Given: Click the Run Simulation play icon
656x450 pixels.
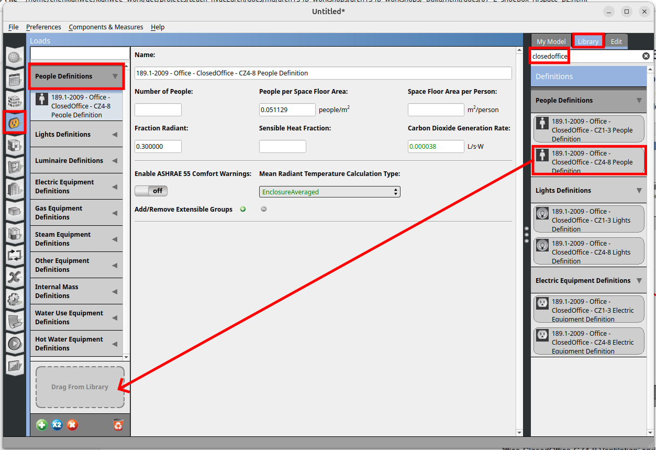Looking at the screenshot, I should pyautogui.click(x=14, y=343).
